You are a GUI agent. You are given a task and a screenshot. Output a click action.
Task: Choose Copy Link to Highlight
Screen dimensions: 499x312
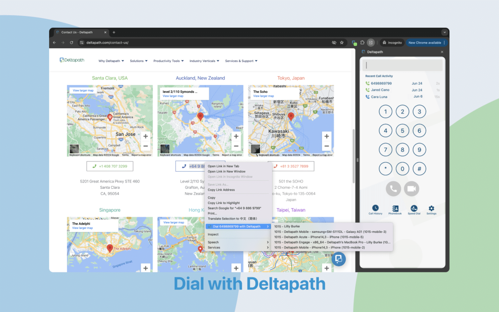tap(238, 203)
